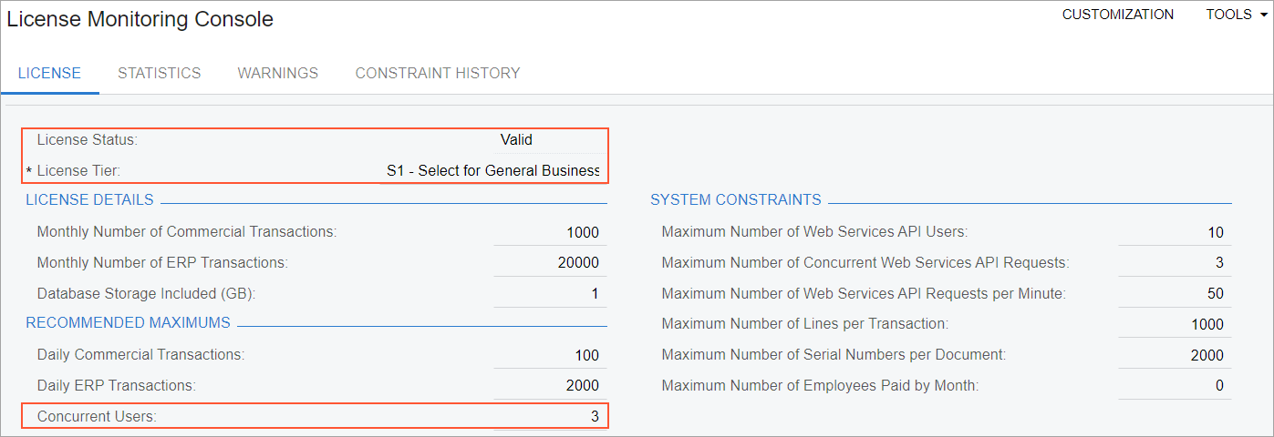Click the Daily ERP Transactions field
The image size is (1274, 437).
[x=549, y=386]
